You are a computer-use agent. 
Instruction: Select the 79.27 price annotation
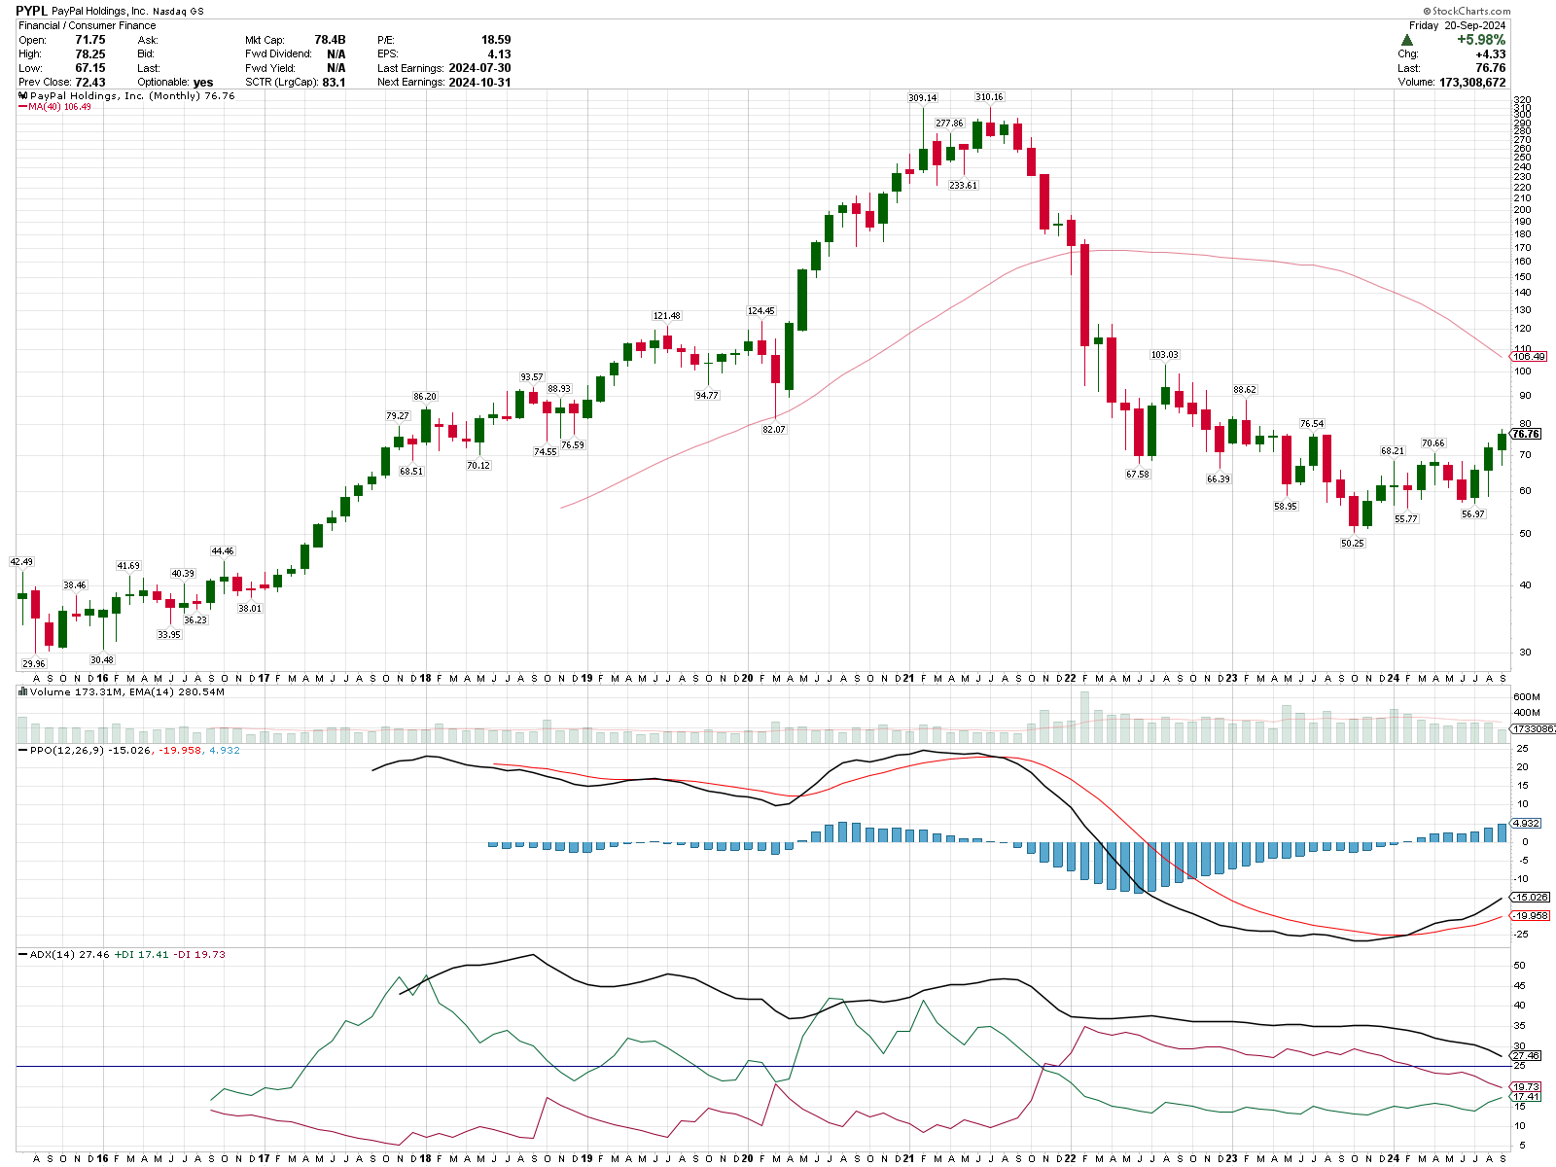click(398, 416)
